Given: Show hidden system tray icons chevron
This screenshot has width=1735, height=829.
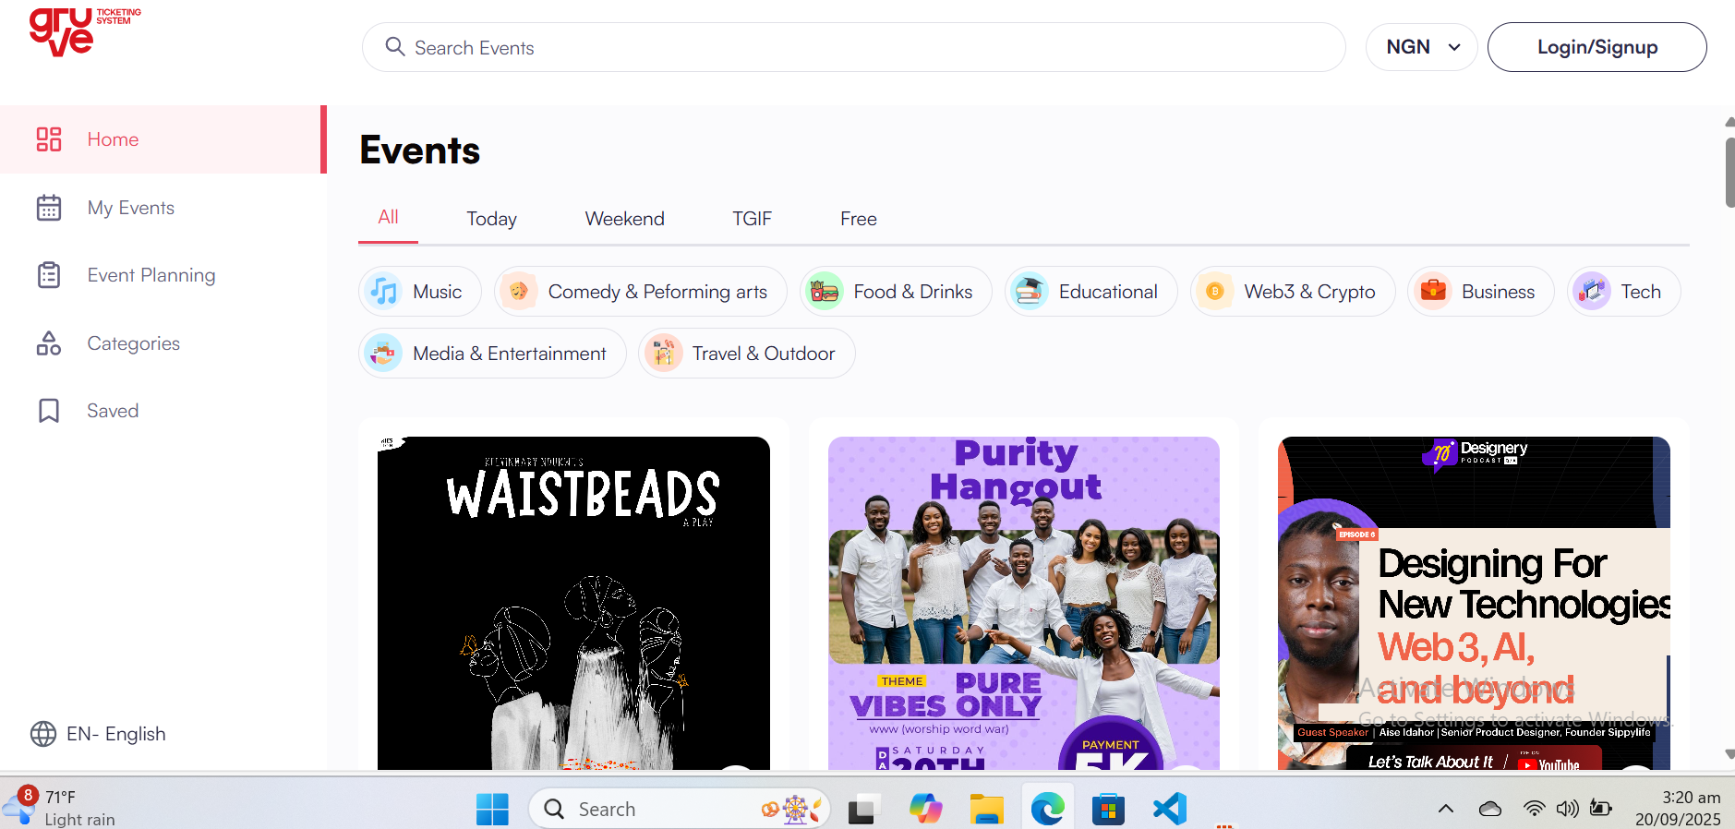Looking at the screenshot, I should pyautogui.click(x=1446, y=810).
